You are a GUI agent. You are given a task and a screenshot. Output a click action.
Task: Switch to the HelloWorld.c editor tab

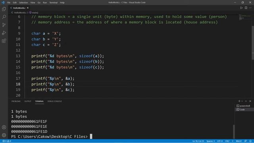[x=19, y=8]
